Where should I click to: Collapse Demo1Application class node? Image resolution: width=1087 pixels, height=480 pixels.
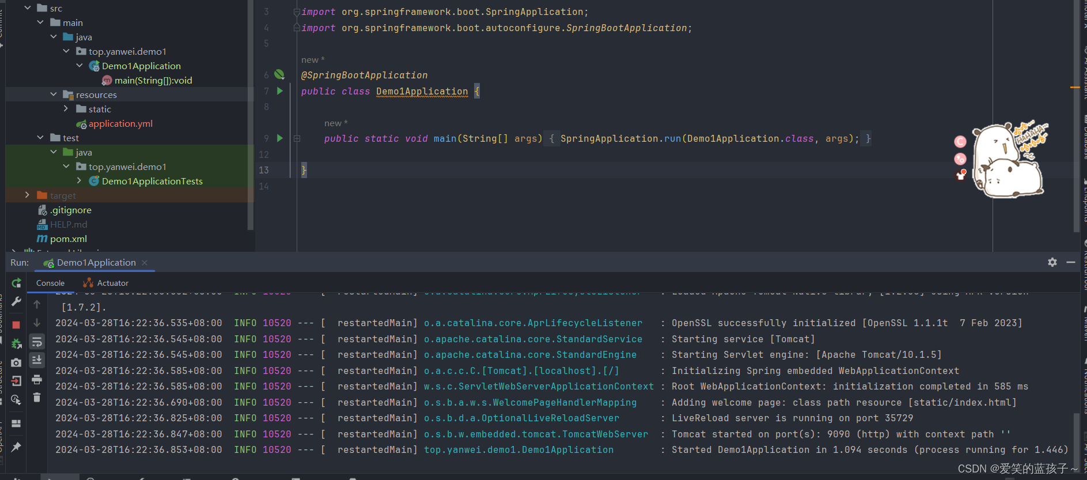coord(79,65)
